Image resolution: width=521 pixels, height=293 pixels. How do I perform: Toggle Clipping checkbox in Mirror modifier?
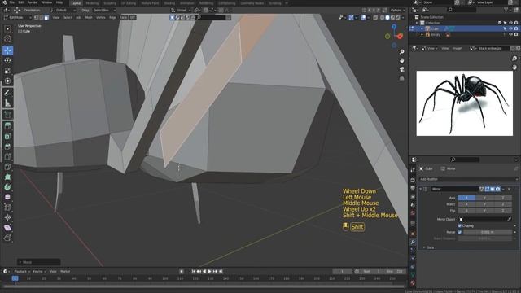tap(460, 226)
